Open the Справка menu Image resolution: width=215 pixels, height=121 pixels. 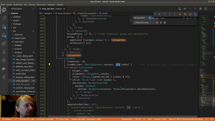60,4
